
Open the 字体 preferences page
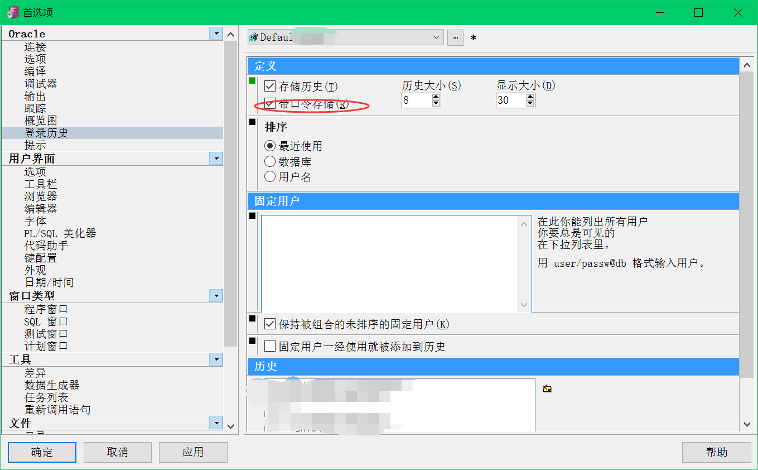(35, 221)
